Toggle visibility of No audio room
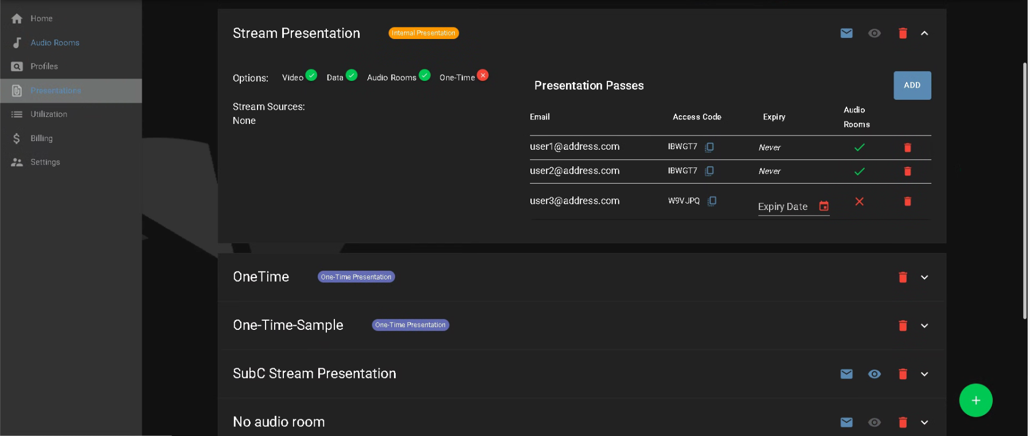1030x436 pixels. pyautogui.click(x=874, y=422)
